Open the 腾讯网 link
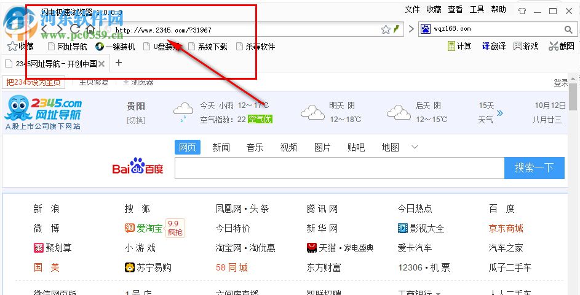This screenshot has width=580, height=295. (x=322, y=209)
